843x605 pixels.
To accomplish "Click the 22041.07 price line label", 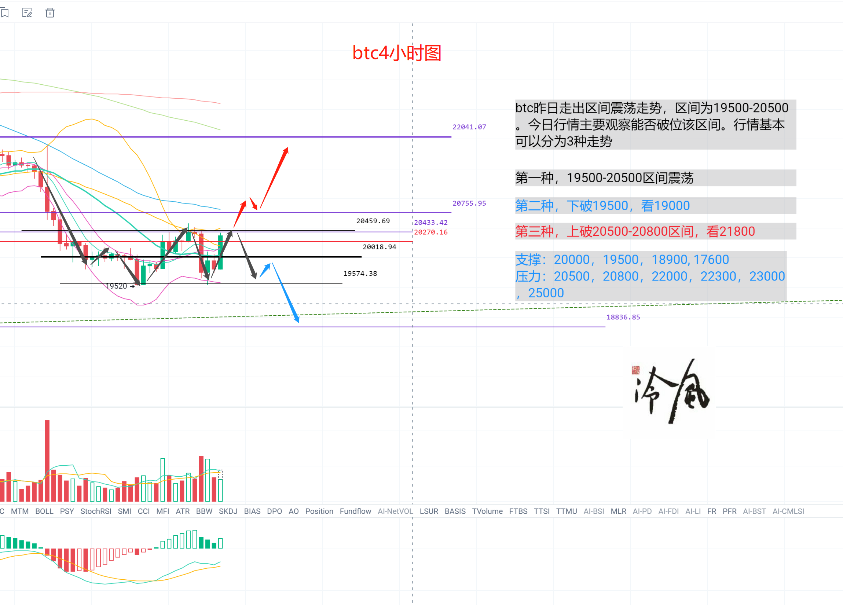I will [x=469, y=127].
